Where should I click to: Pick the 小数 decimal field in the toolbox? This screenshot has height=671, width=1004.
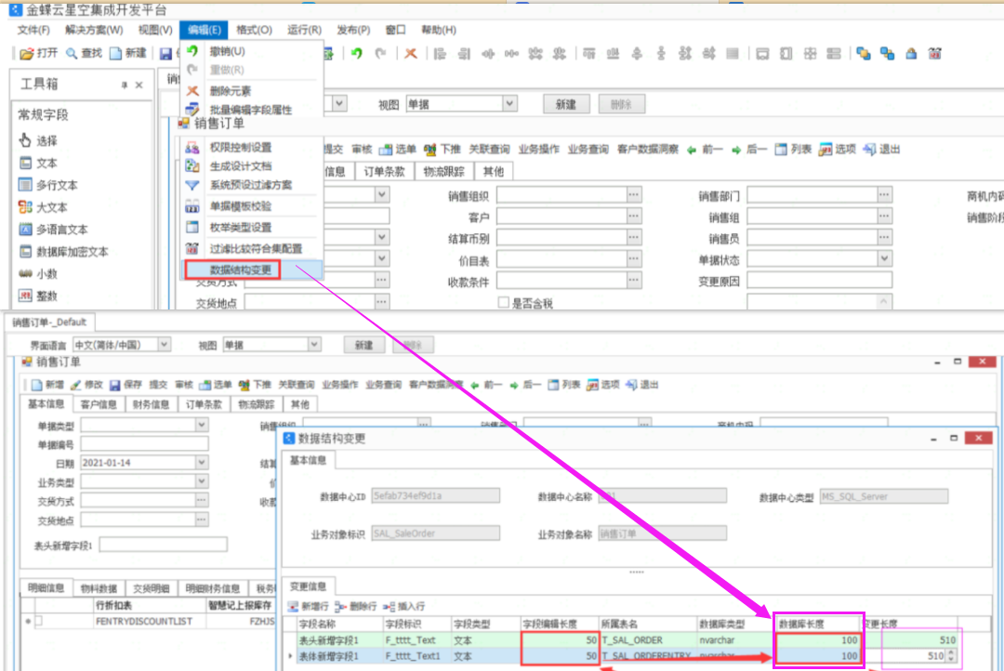coord(38,274)
